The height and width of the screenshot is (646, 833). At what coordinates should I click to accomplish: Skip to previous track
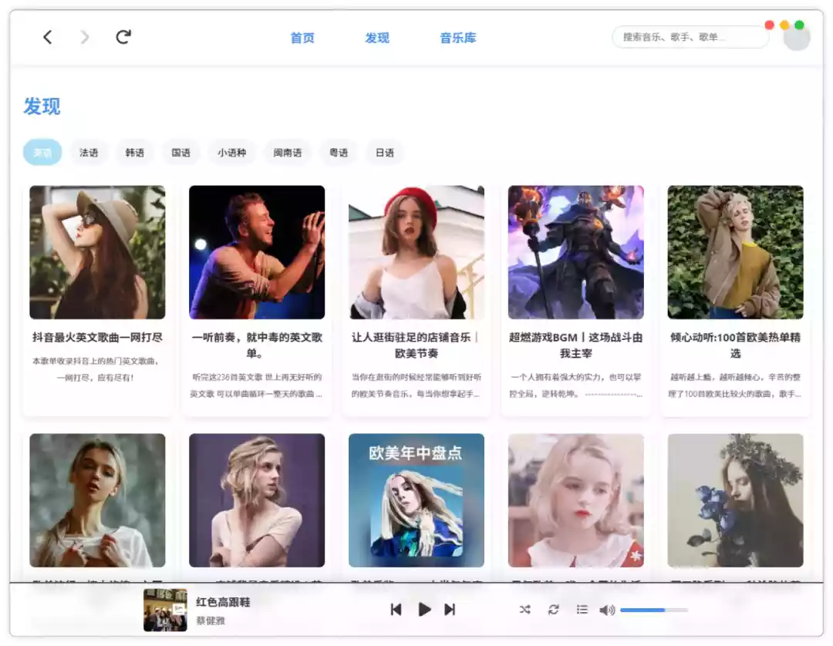coord(396,609)
